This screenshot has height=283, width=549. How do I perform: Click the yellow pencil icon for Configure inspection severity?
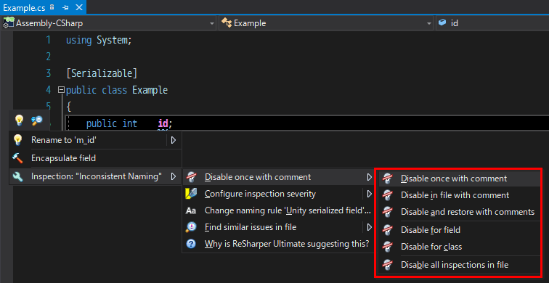[x=191, y=194]
